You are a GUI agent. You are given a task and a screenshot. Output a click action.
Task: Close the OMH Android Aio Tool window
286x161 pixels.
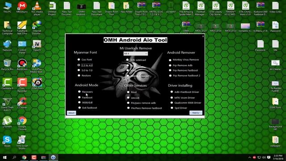pos(203,36)
